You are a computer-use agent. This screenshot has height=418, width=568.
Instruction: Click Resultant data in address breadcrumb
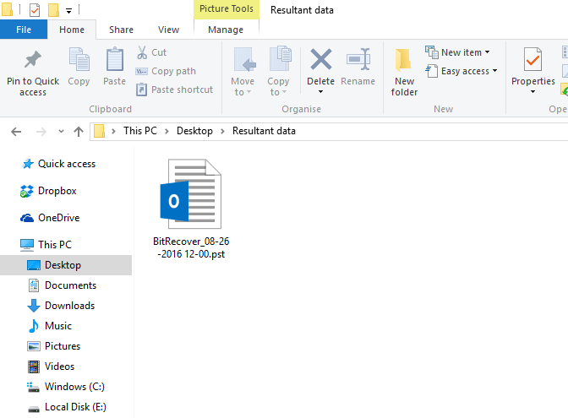[264, 131]
